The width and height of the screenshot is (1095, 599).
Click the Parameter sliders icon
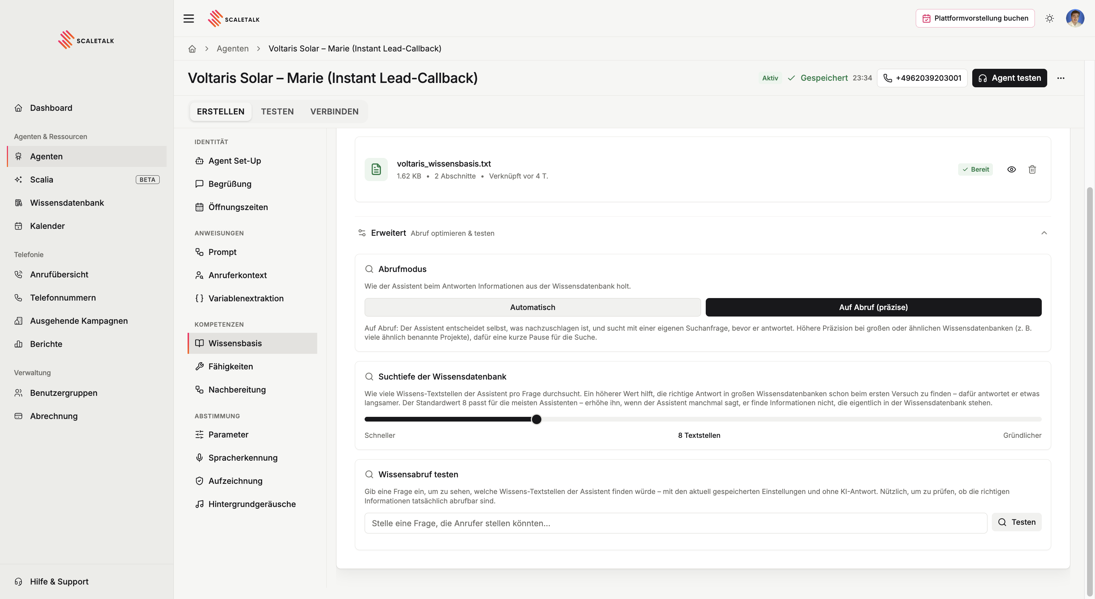[x=200, y=435]
